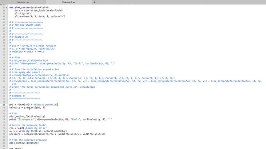Click the uncommented print "Divergence:" line
Viewport: 266px width, 149px height.
61,120
